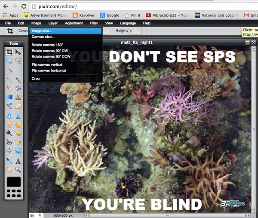
Task: Open the File menu
Action: coord(8,23)
